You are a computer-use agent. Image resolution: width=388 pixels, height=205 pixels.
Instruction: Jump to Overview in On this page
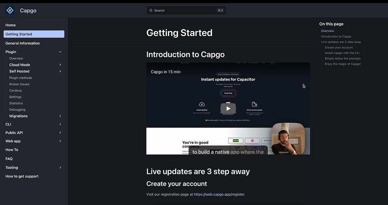(327, 31)
